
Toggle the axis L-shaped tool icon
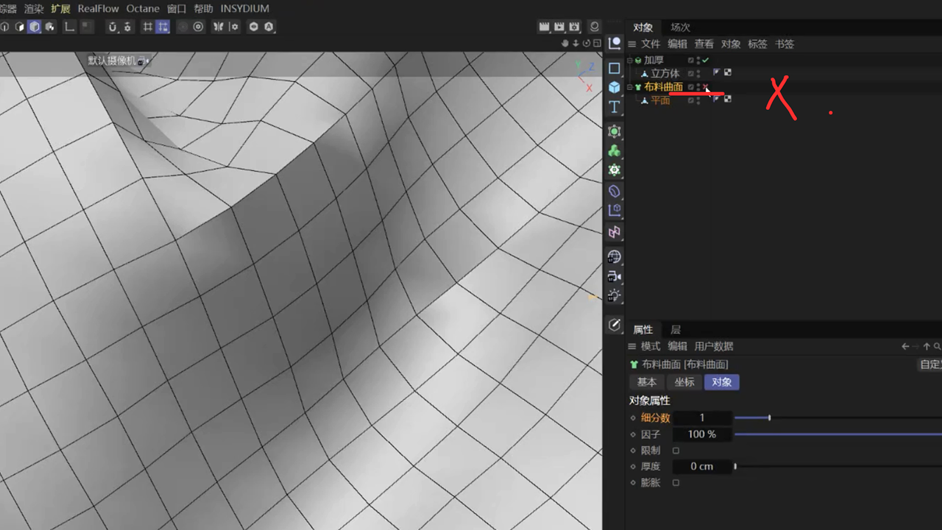(69, 27)
